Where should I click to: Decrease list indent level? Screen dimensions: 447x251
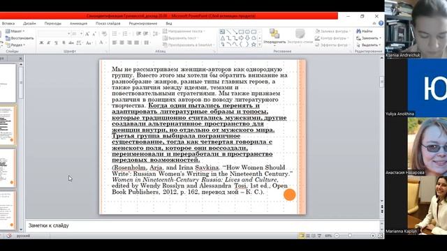pyautogui.click(x=138, y=34)
